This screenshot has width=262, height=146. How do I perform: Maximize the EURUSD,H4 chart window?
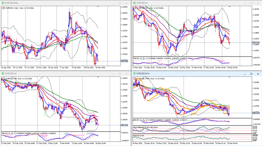(120, 74)
